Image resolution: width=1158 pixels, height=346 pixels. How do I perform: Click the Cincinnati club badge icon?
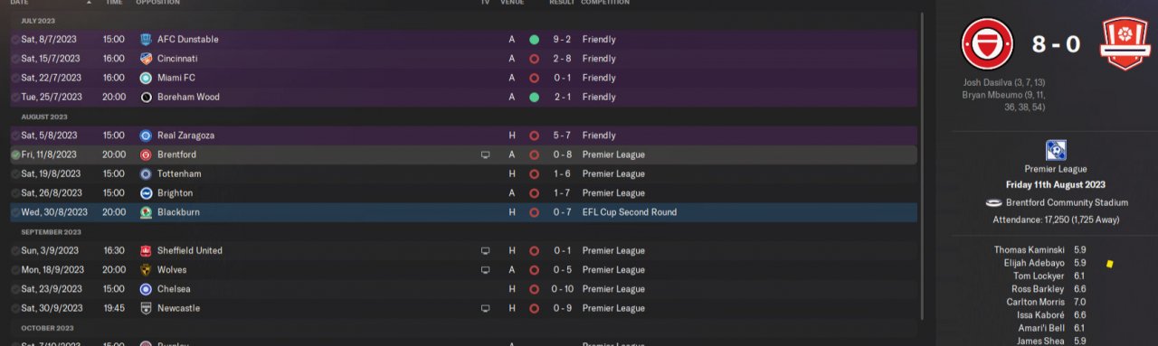point(146,59)
